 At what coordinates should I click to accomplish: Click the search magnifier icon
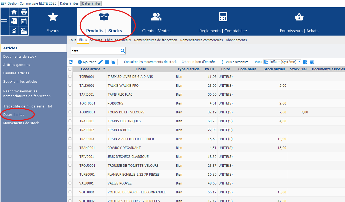click(123, 51)
